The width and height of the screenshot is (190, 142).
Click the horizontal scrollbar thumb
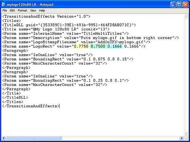(34, 138)
